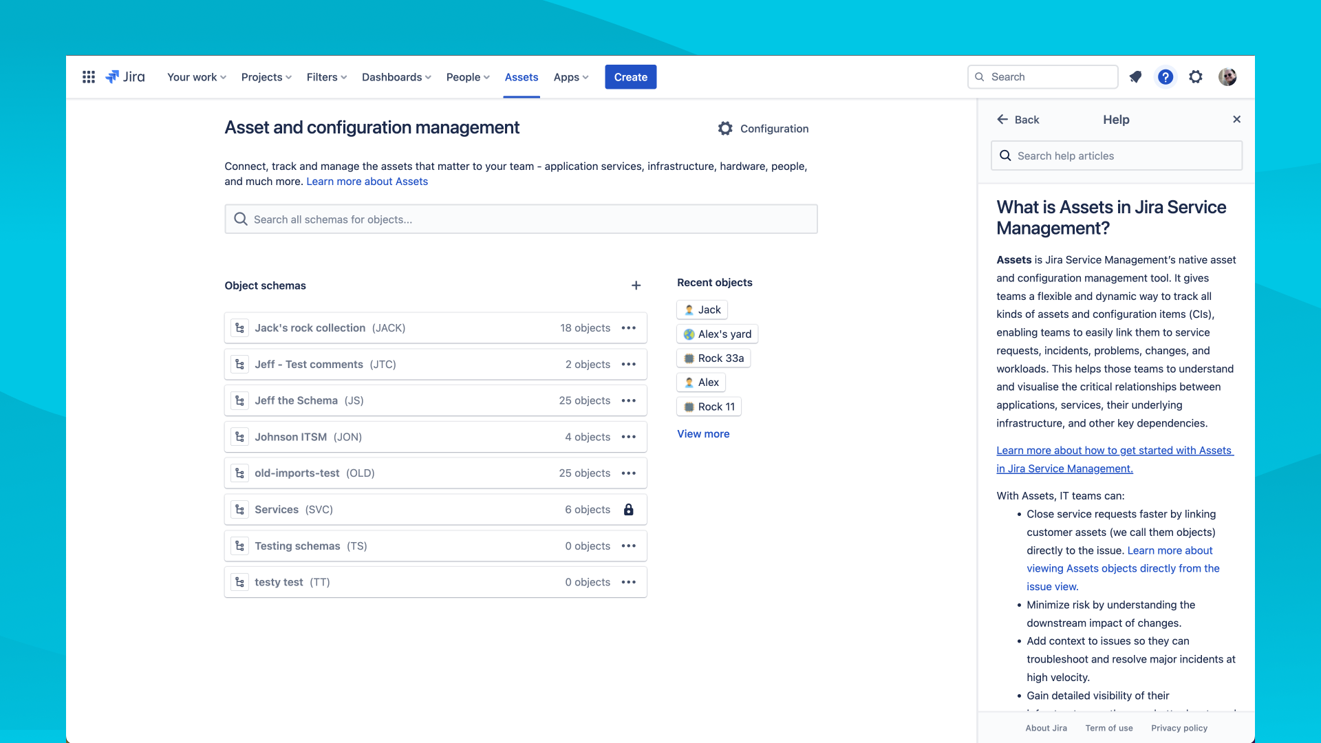Click the Jira logo
The width and height of the screenshot is (1321, 743).
coord(125,77)
